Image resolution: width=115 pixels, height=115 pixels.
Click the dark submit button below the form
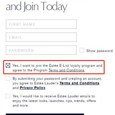click(45, 114)
